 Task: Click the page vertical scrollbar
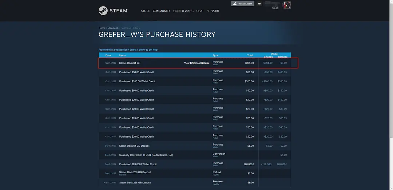click(391, 73)
